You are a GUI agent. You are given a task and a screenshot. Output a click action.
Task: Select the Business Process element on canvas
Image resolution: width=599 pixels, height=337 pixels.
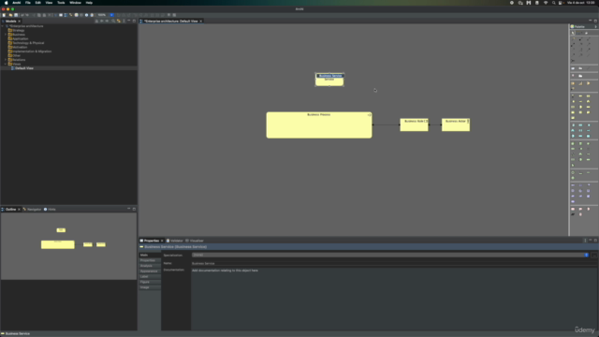[319, 125]
